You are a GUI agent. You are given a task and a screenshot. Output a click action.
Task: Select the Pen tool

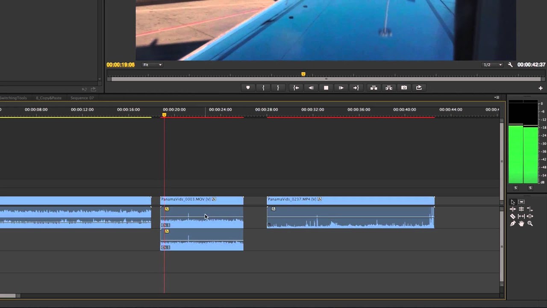click(x=513, y=224)
